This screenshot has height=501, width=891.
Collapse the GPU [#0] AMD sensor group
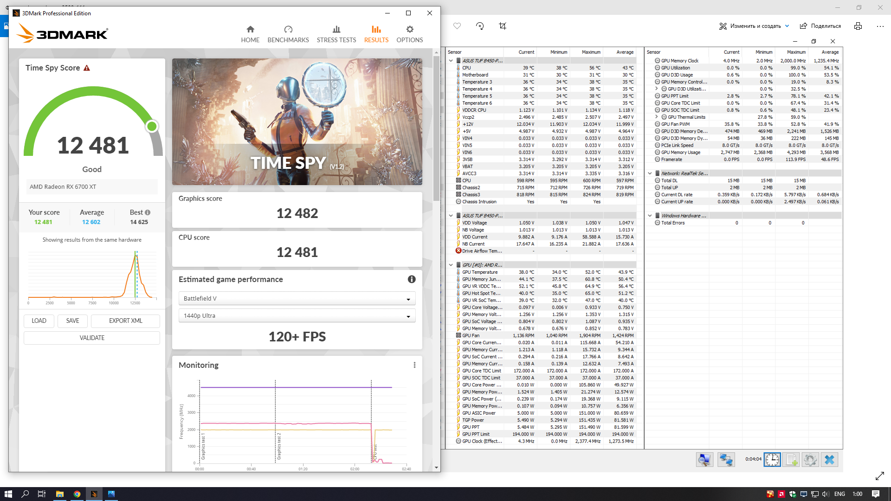451,265
